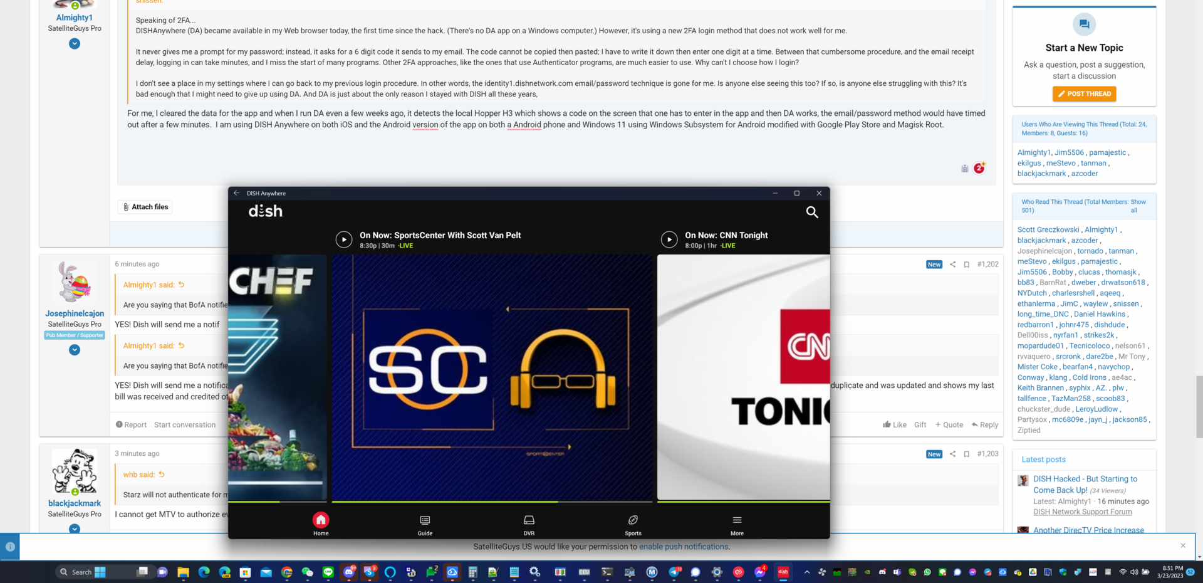Click DISH Anywhere taskbar icon

tap(783, 572)
